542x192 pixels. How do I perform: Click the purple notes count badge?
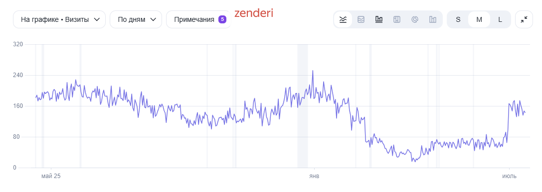[x=222, y=19]
